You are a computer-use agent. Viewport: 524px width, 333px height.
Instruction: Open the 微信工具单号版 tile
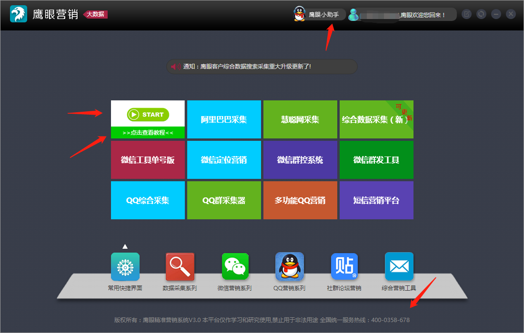click(148, 160)
